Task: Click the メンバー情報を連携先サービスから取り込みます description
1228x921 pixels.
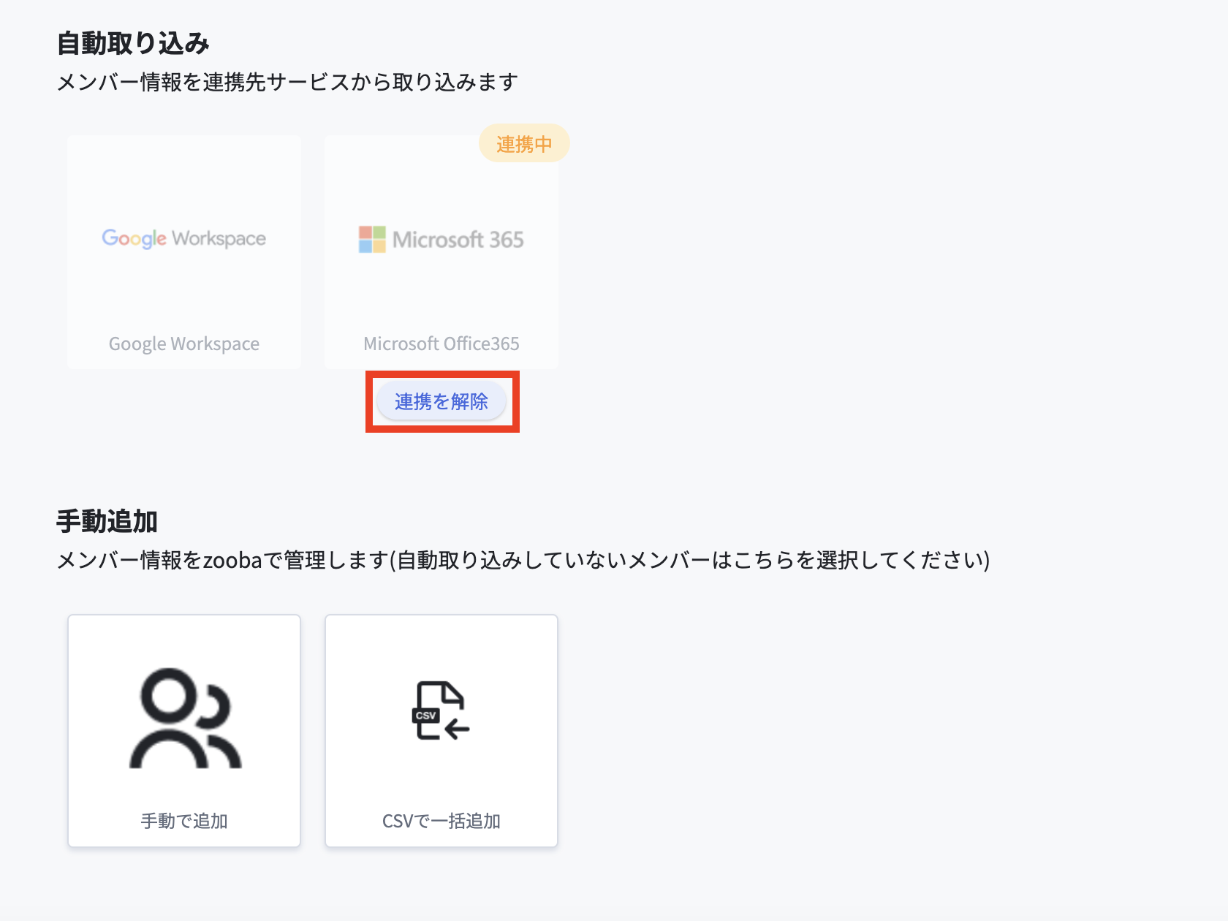Action: point(288,82)
